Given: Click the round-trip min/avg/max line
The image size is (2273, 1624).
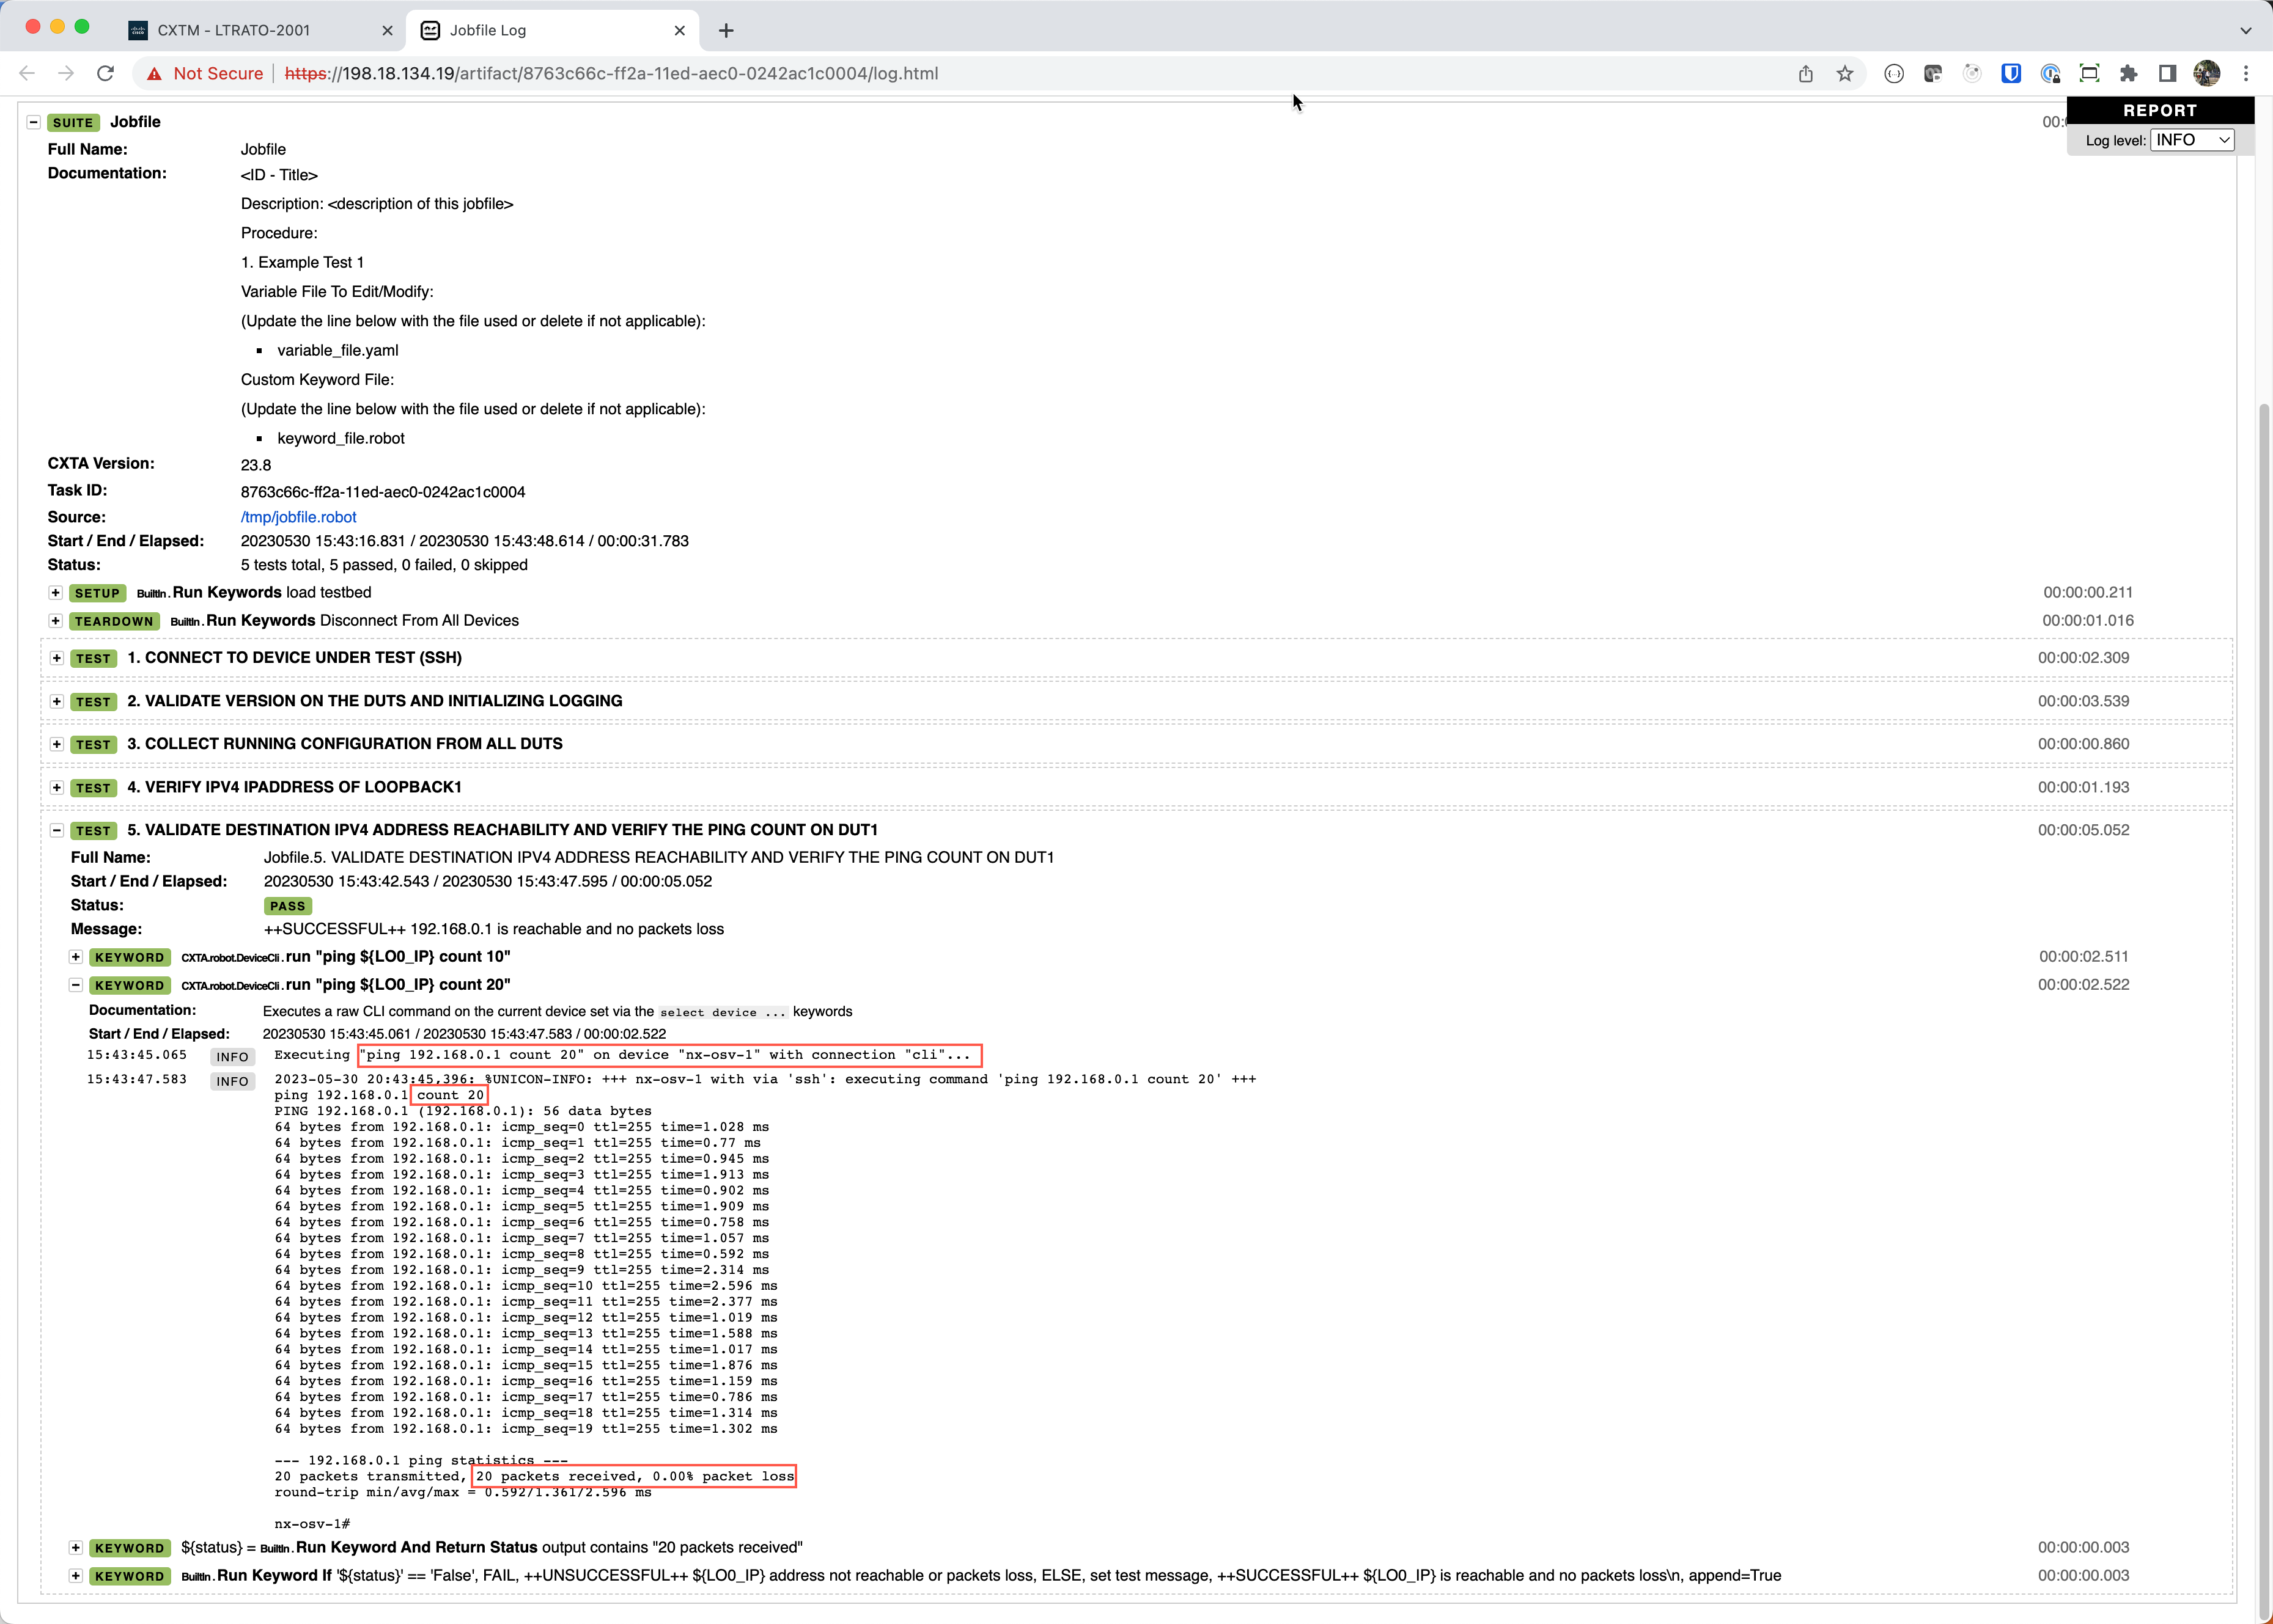Looking at the screenshot, I should (x=463, y=1492).
